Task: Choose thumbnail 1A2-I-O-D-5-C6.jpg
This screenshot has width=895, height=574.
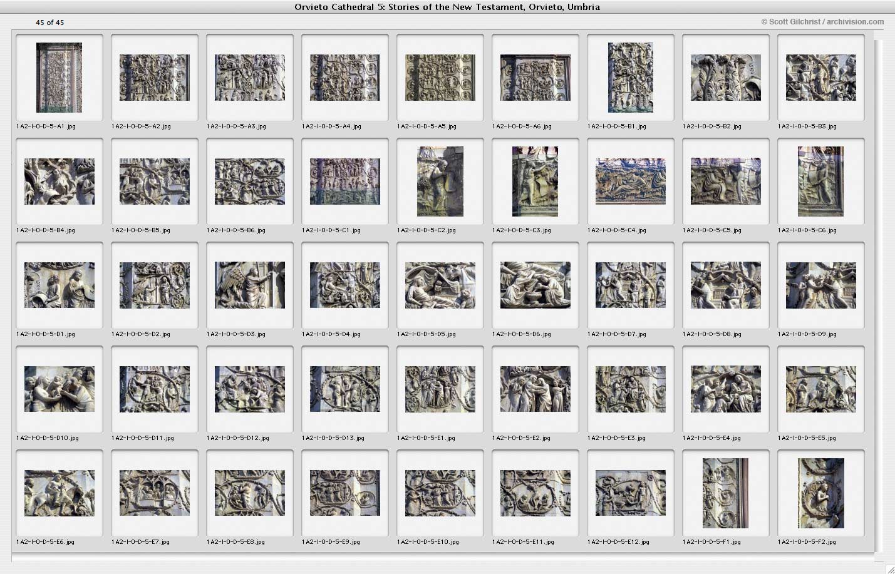Action: (x=821, y=182)
